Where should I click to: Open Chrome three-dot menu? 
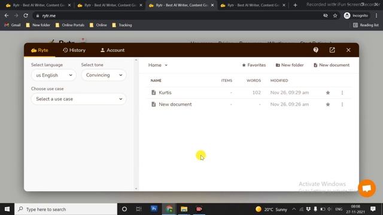point(376,16)
